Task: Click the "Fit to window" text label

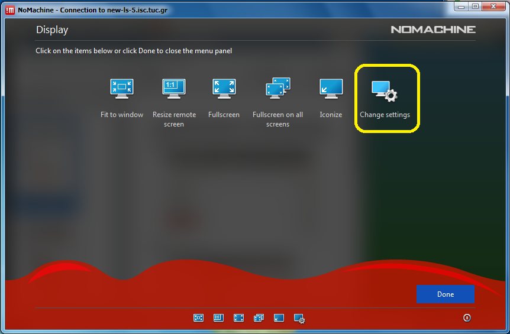Action: point(122,115)
